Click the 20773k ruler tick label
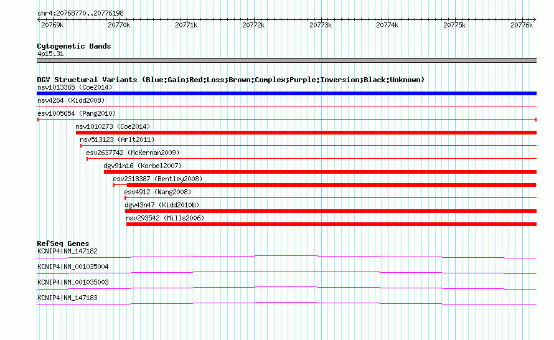This screenshot has height=340, width=554. tap(321, 25)
